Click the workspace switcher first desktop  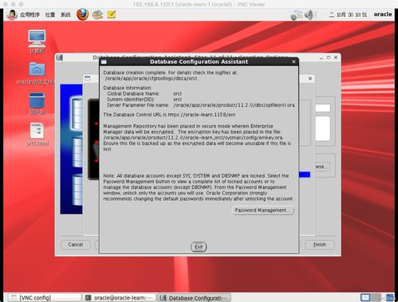(365, 297)
